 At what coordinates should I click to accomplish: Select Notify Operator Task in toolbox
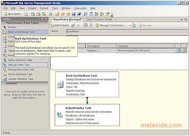25,60
